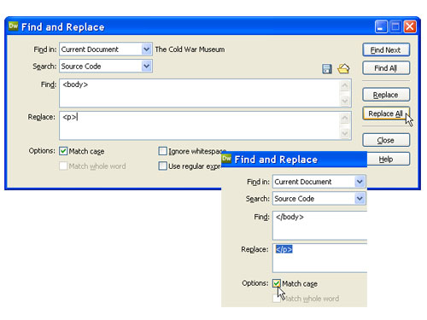Click the Dreamweaver icon in the main title bar
The height and width of the screenshot is (320, 427).
(14, 26)
